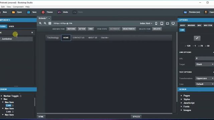The height and width of the screenshot is (120, 214).
Task: Click the component search input
Action: coord(15,33)
